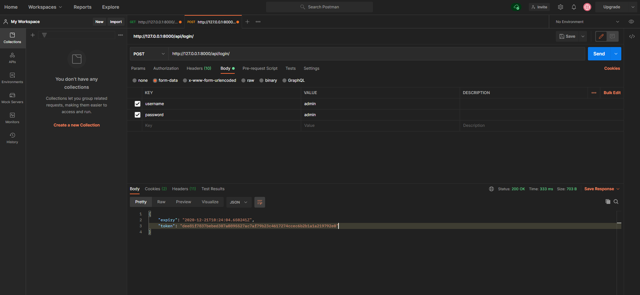Open the Save Response dropdown
Viewport: 640px width, 295px height.
click(602, 189)
